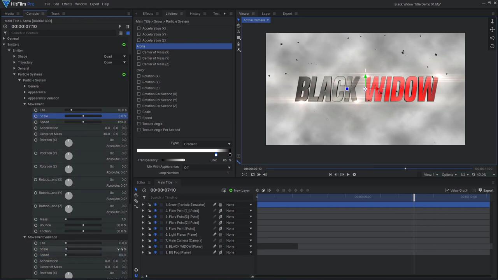Click the viewer pan arrows icon

(x=492, y=30)
